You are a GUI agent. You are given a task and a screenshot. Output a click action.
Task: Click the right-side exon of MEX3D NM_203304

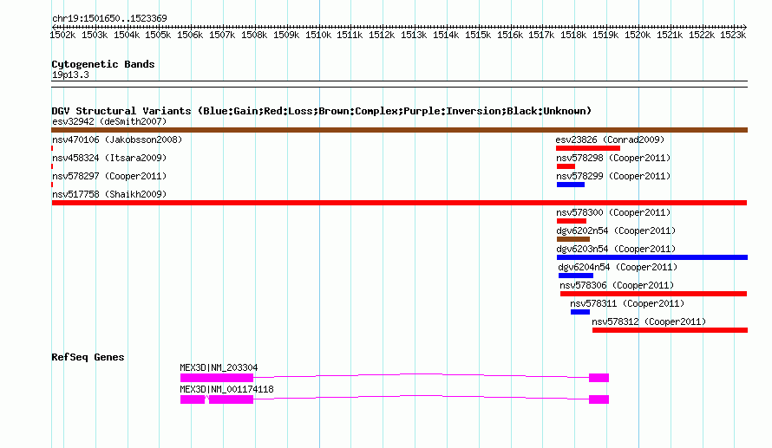pyautogui.click(x=599, y=378)
